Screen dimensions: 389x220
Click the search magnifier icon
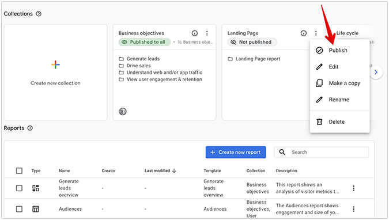click(x=282, y=152)
